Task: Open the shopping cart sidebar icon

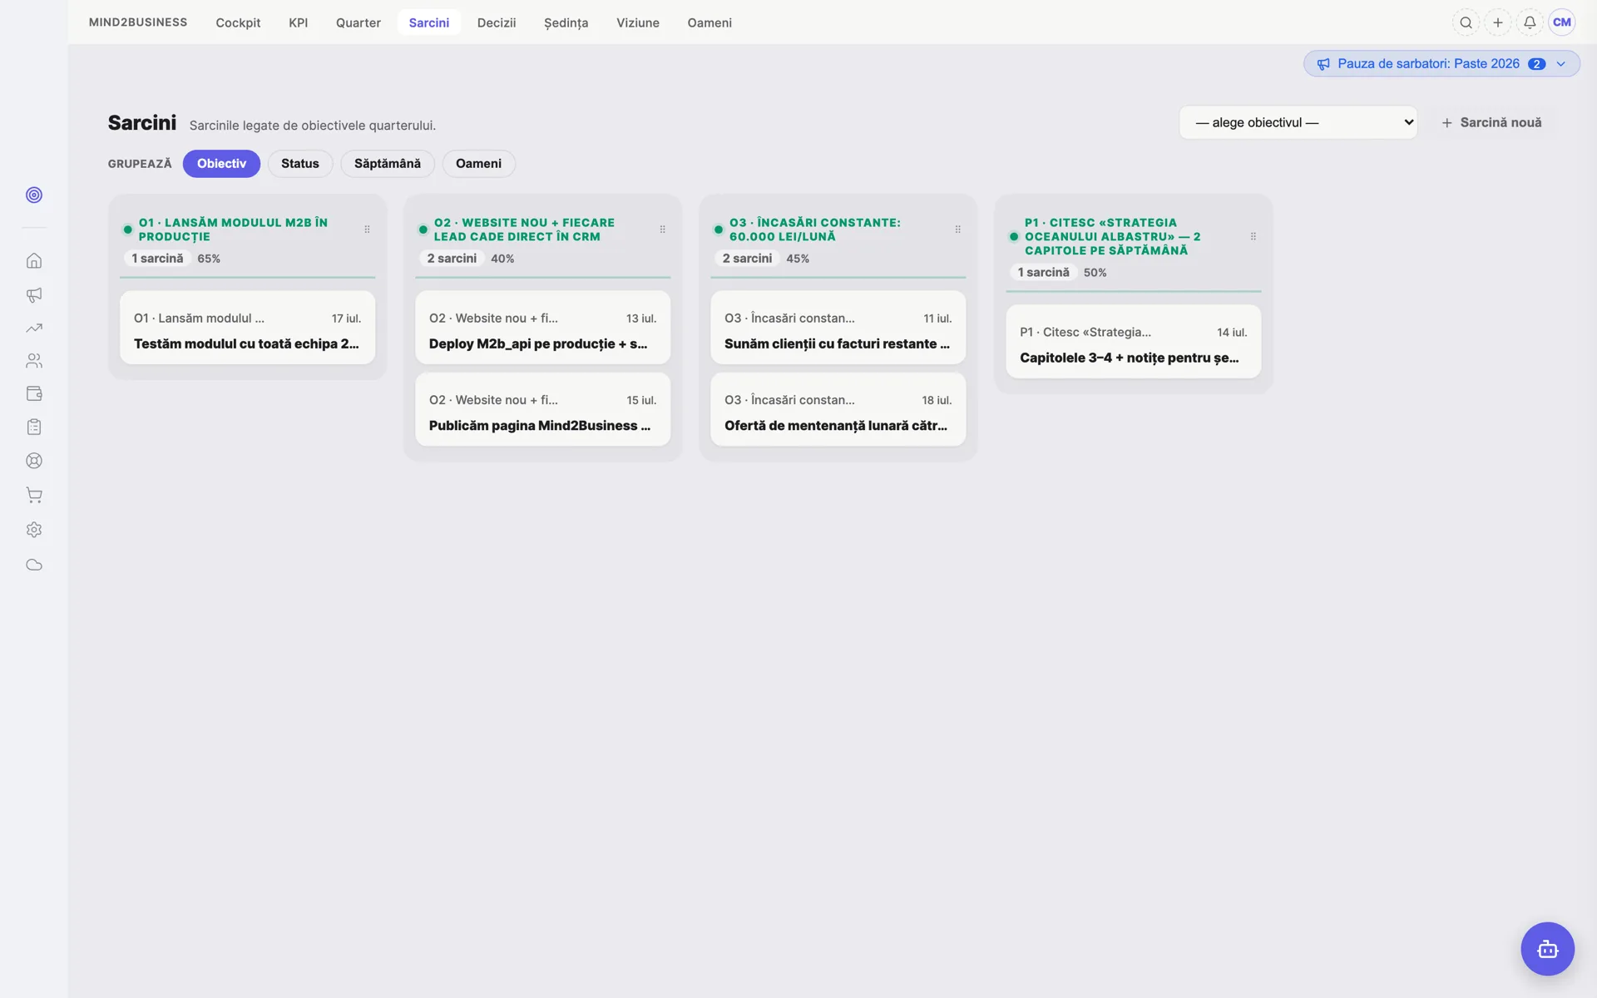Action: pyautogui.click(x=34, y=495)
